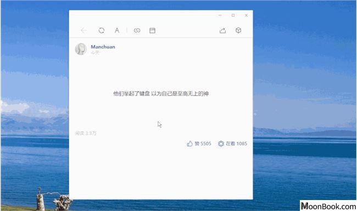The width and height of the screenshot is (357, 211).
Task: Click the thumbs-up like icon
Action: click(189, 144)
